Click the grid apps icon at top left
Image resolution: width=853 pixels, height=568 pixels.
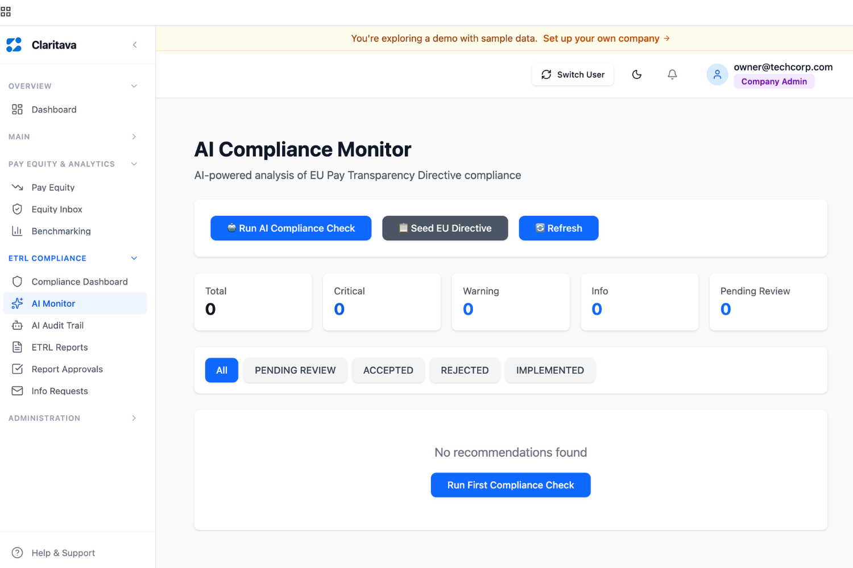pos(6,11)
